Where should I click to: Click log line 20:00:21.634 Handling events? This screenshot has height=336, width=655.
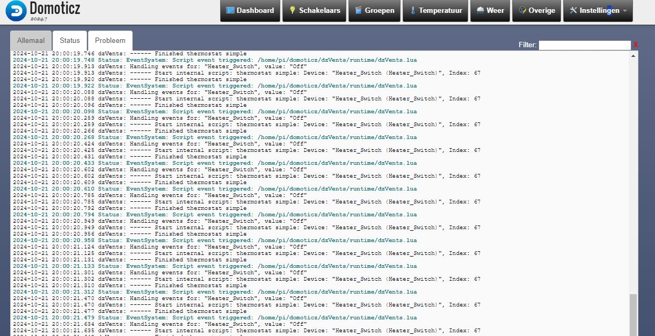tap(160, 324)
